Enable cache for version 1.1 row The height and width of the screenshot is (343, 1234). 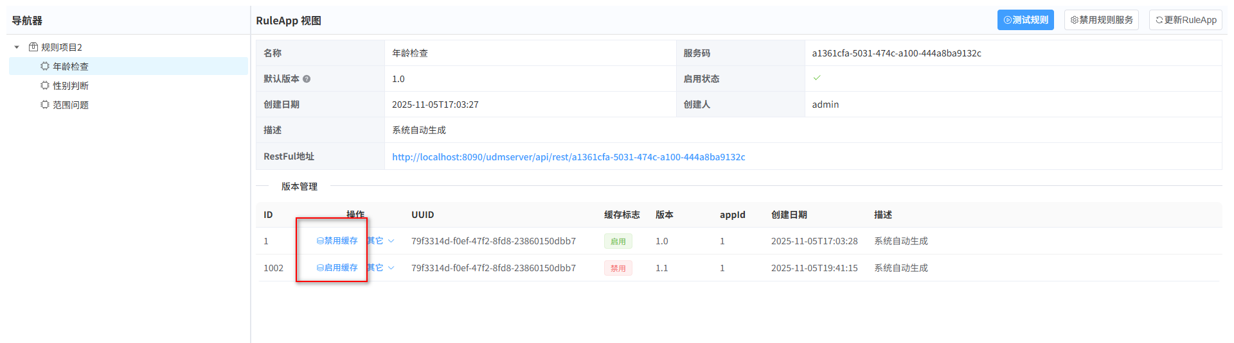point(337,268)
